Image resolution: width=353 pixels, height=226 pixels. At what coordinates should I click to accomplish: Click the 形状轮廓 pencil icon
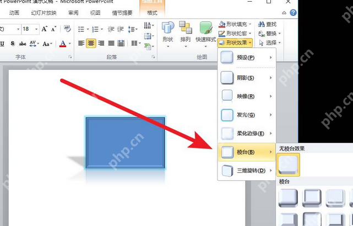(222, 34)
